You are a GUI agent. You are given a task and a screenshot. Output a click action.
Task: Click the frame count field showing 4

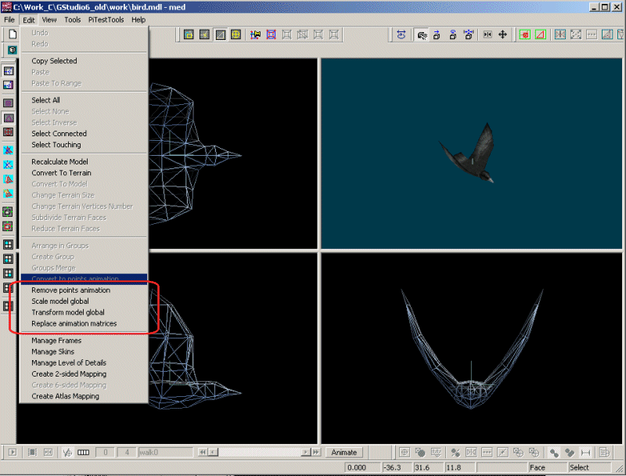127,452
